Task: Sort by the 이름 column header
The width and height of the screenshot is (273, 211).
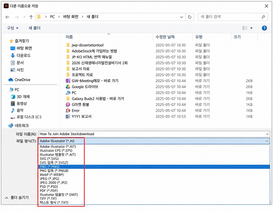Action: [69, 37]
